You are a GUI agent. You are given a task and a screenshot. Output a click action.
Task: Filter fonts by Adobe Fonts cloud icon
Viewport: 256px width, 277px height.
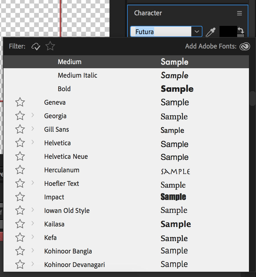[x=36, y=46]
